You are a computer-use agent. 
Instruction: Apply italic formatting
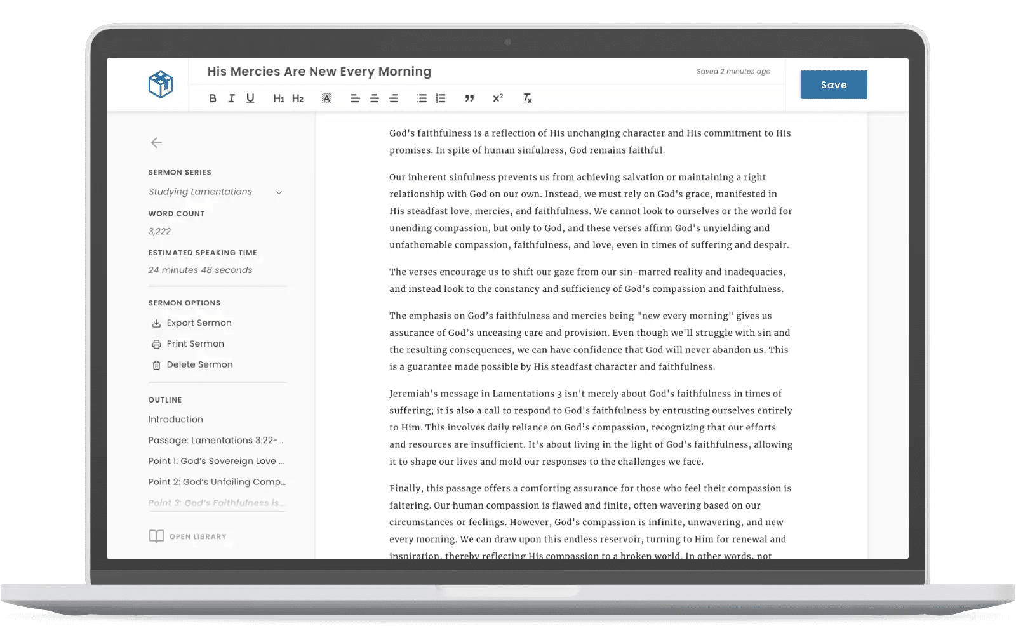coord(231,98)
